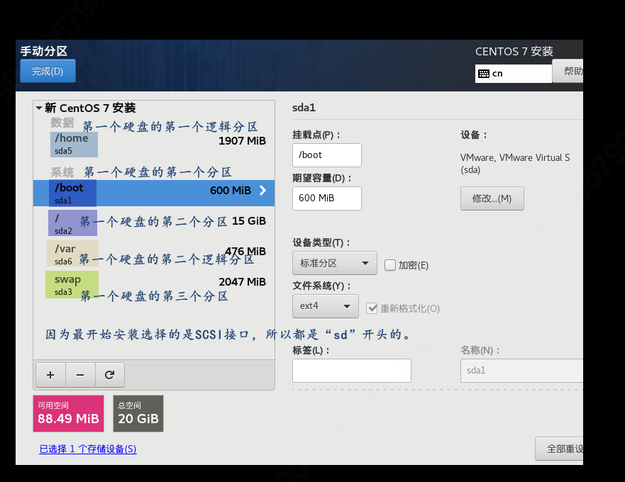Viewport: 625px width, 482px height.
Task: Open the 文件系统 ext4 dropdown
Action: click(325, 306)
